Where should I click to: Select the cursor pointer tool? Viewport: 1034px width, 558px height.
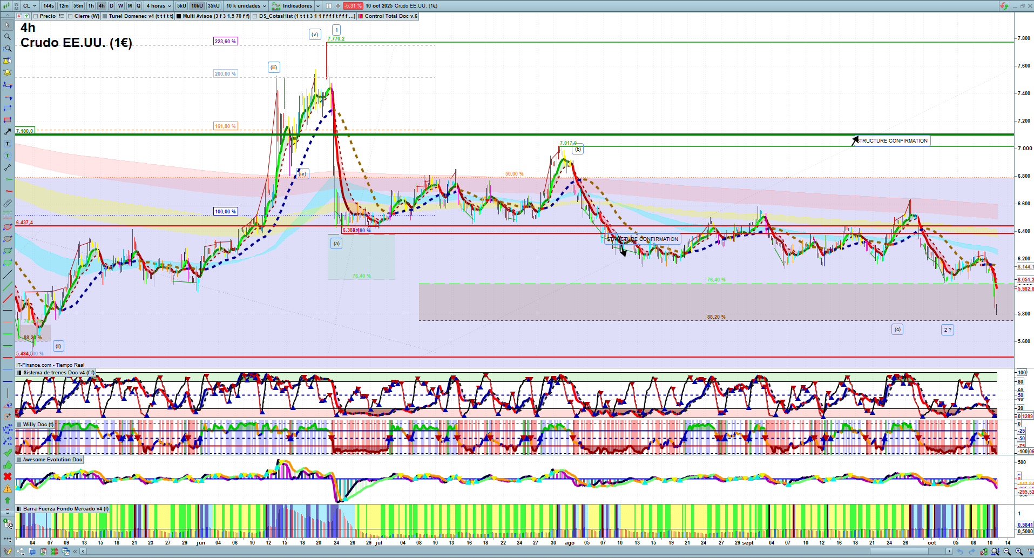pyautogui.click(x=8, y=25)
